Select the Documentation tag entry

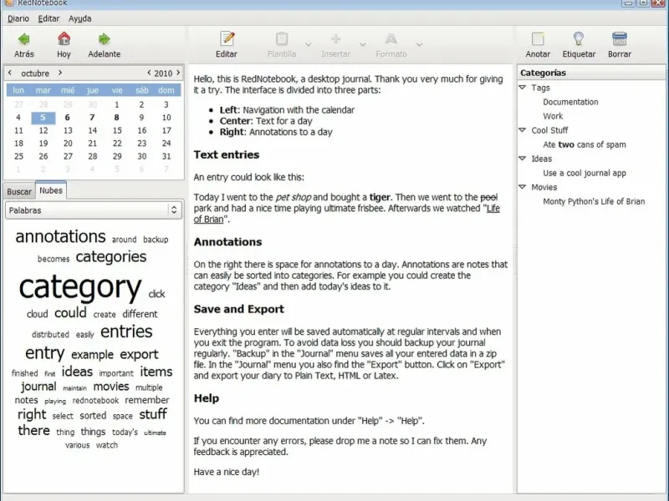tap(570, 102)
